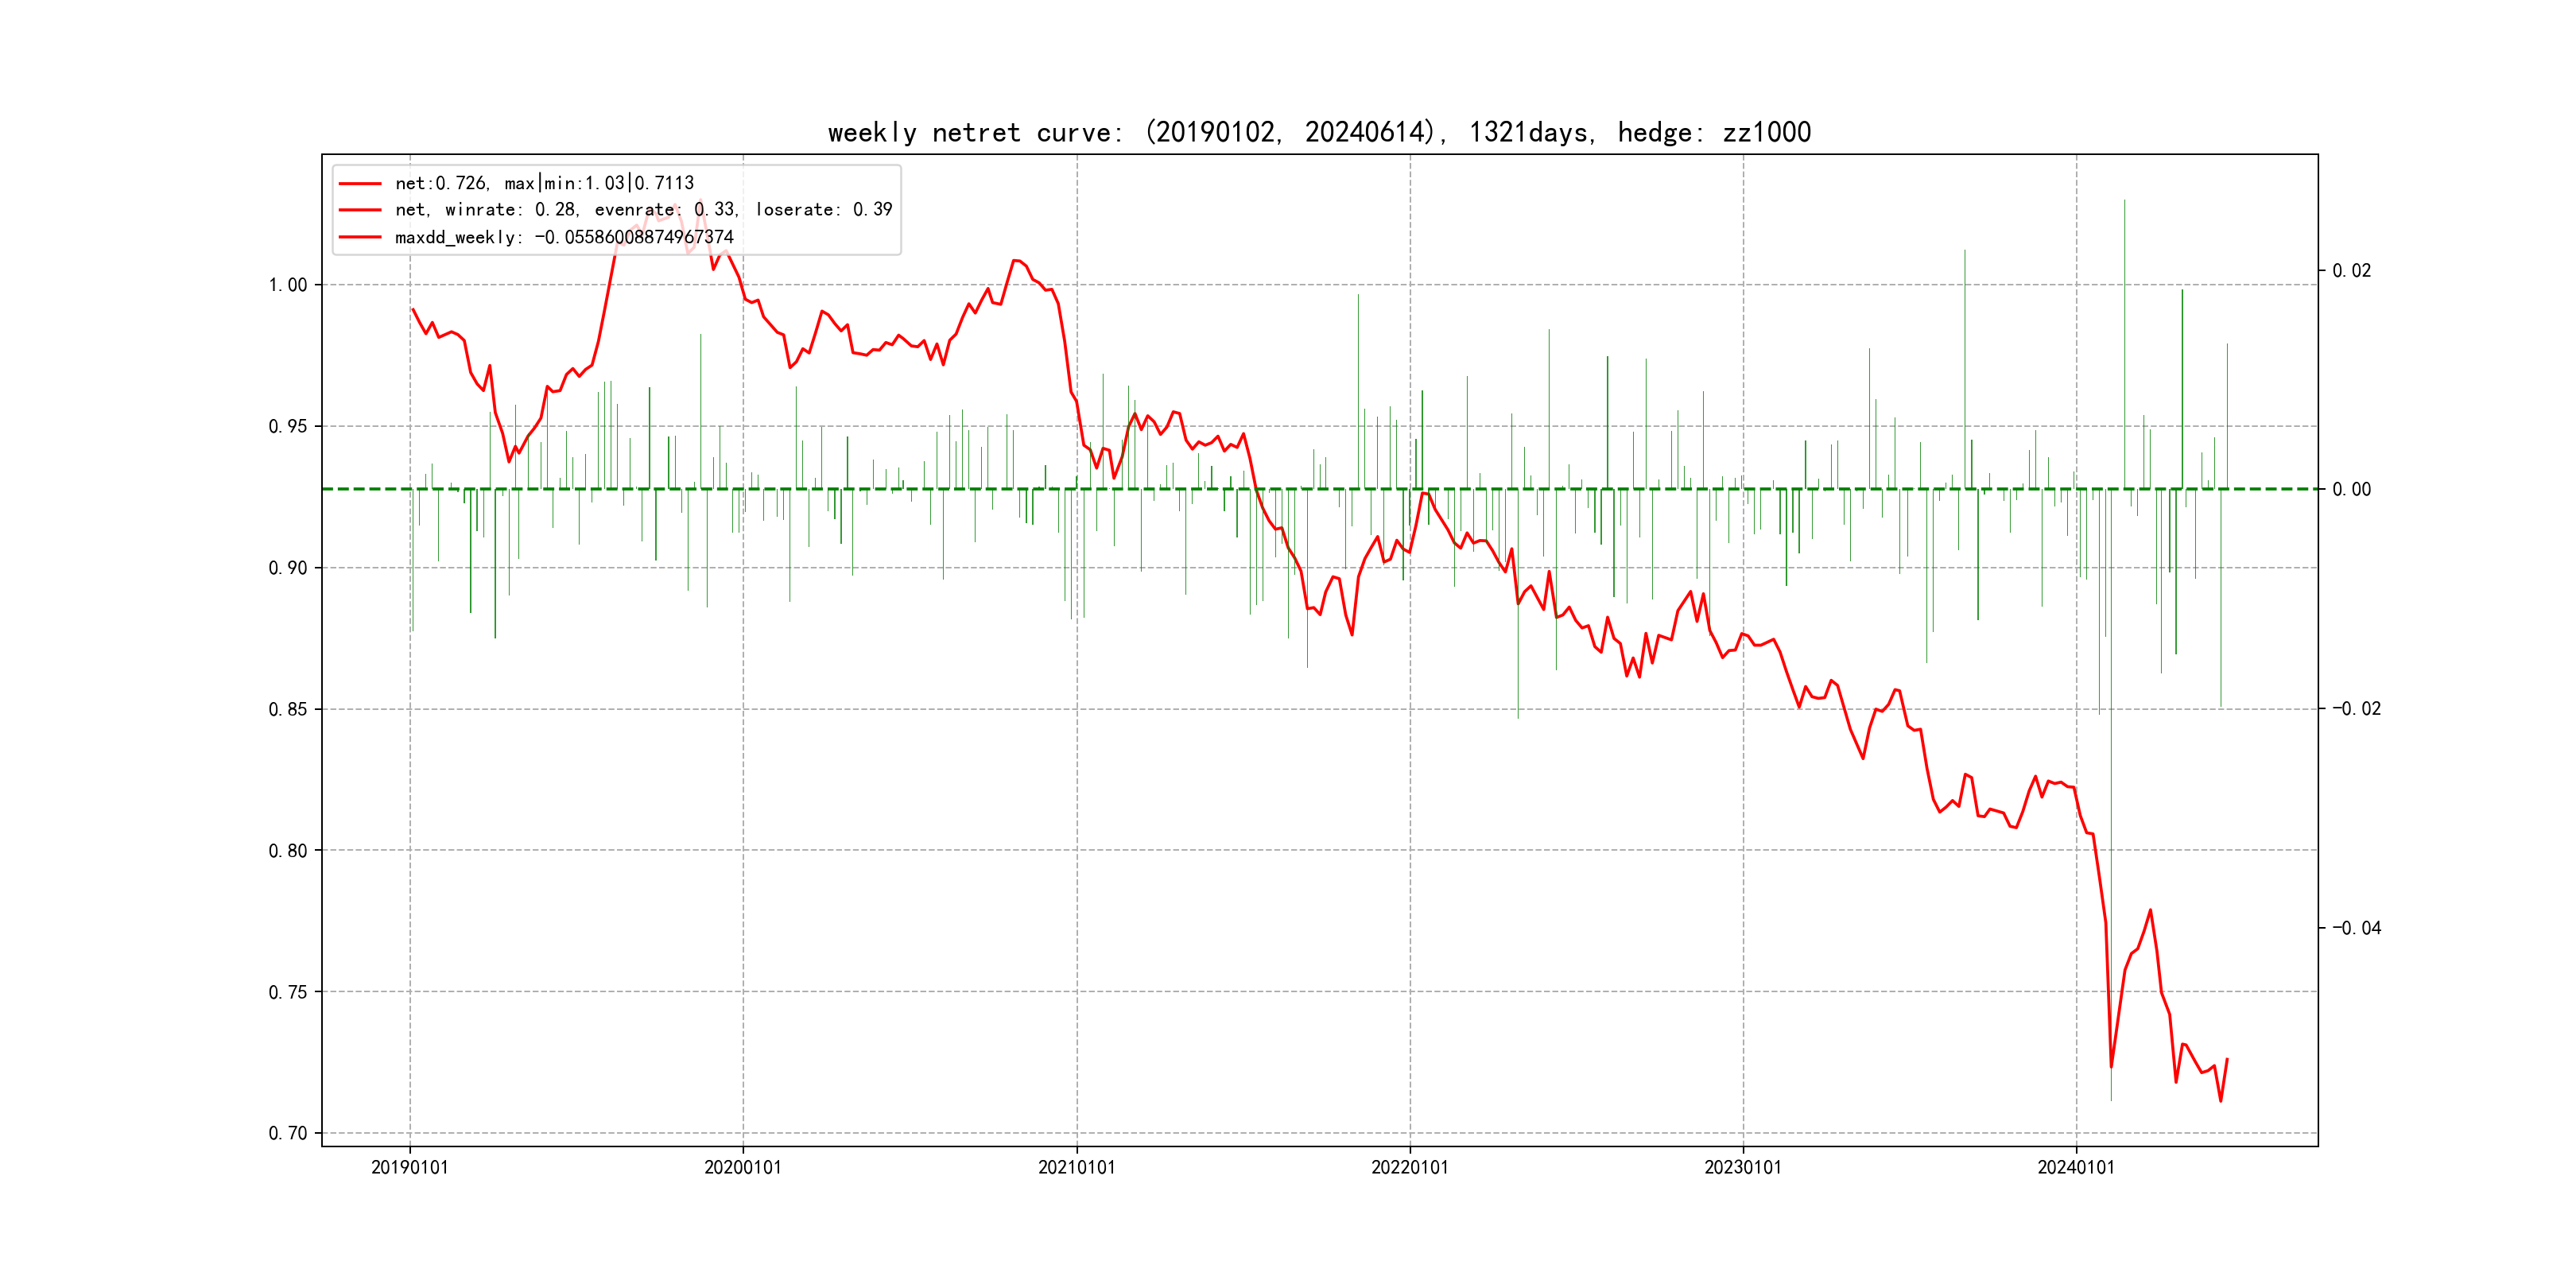Click the red line sample beside 'maxdd_weekly'
Image resolution: width=2576 pixels, height=1288 pixels.
pyautogui.click(x=360, y=237)
